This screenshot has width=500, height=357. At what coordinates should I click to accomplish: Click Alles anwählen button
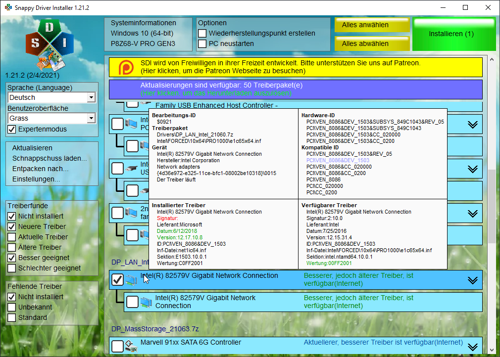[x=372, y=25]
